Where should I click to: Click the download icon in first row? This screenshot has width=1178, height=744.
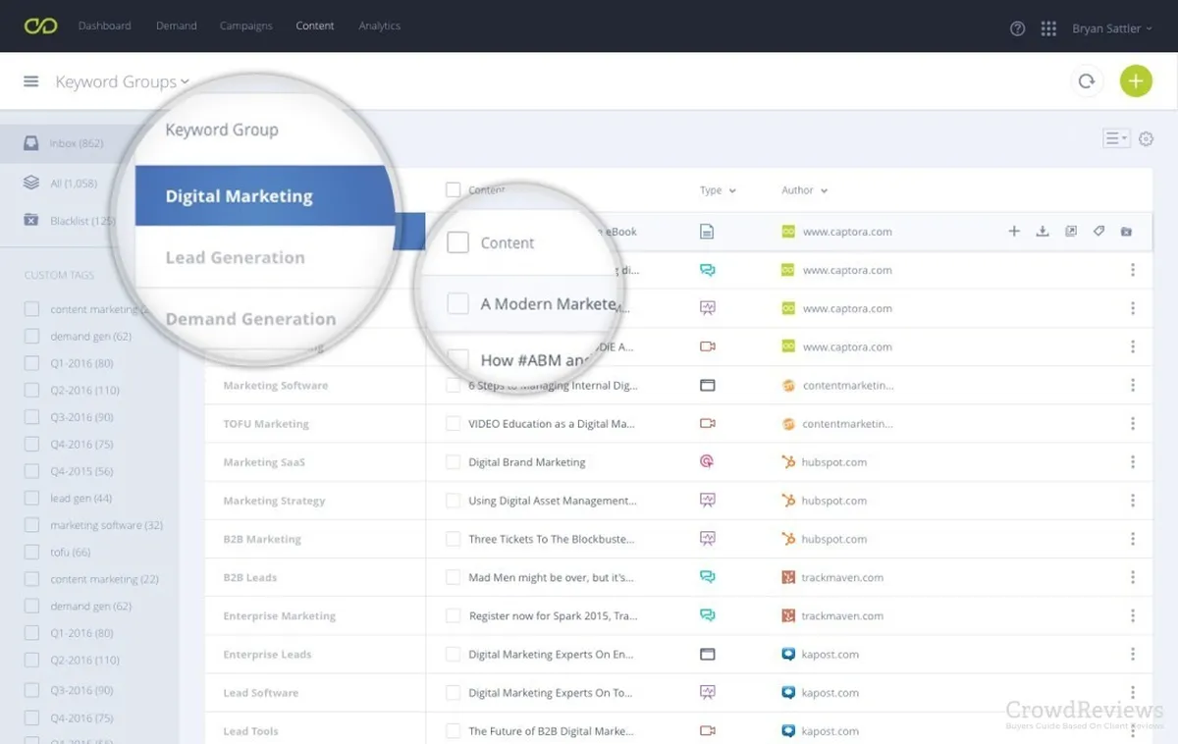pyautogui.click(x=1043, y=232)
